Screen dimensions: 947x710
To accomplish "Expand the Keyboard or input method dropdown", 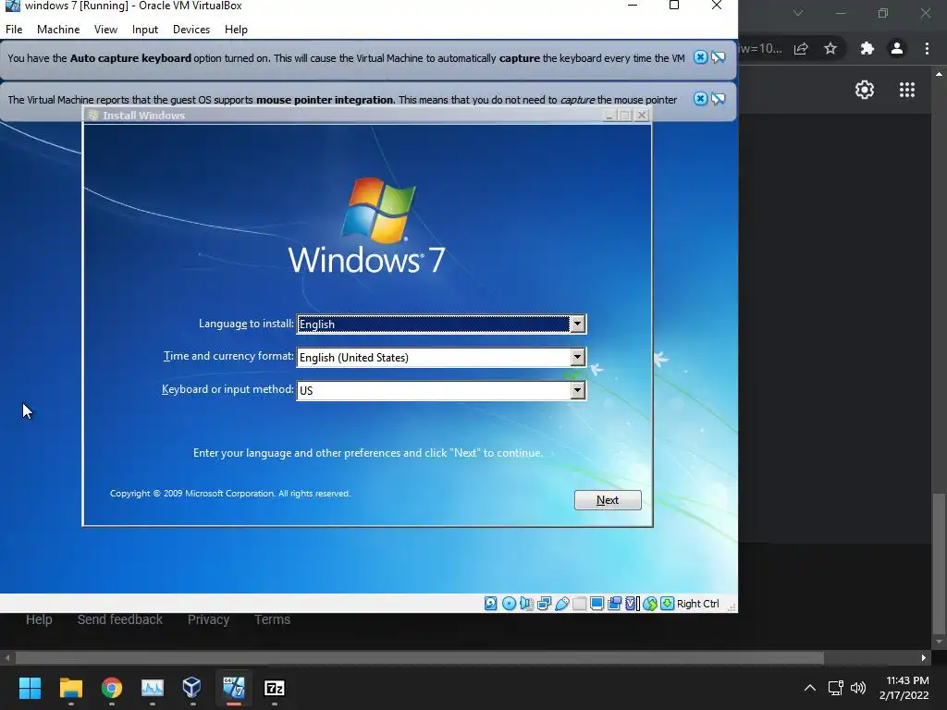I will coord(577,391).
